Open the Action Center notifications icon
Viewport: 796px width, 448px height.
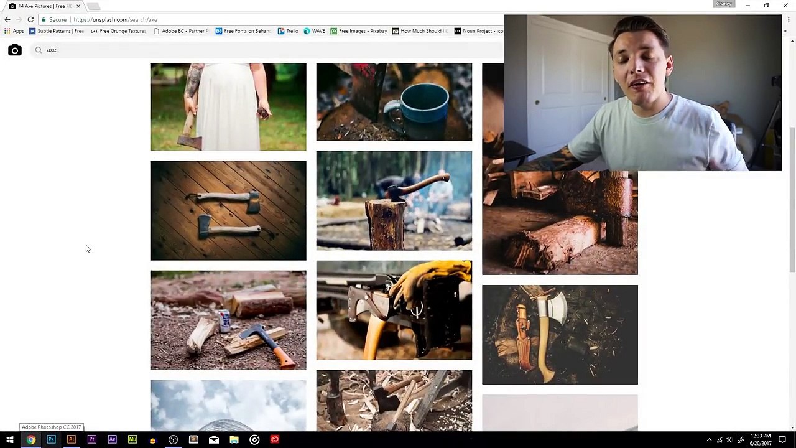[x=782, y=440]
